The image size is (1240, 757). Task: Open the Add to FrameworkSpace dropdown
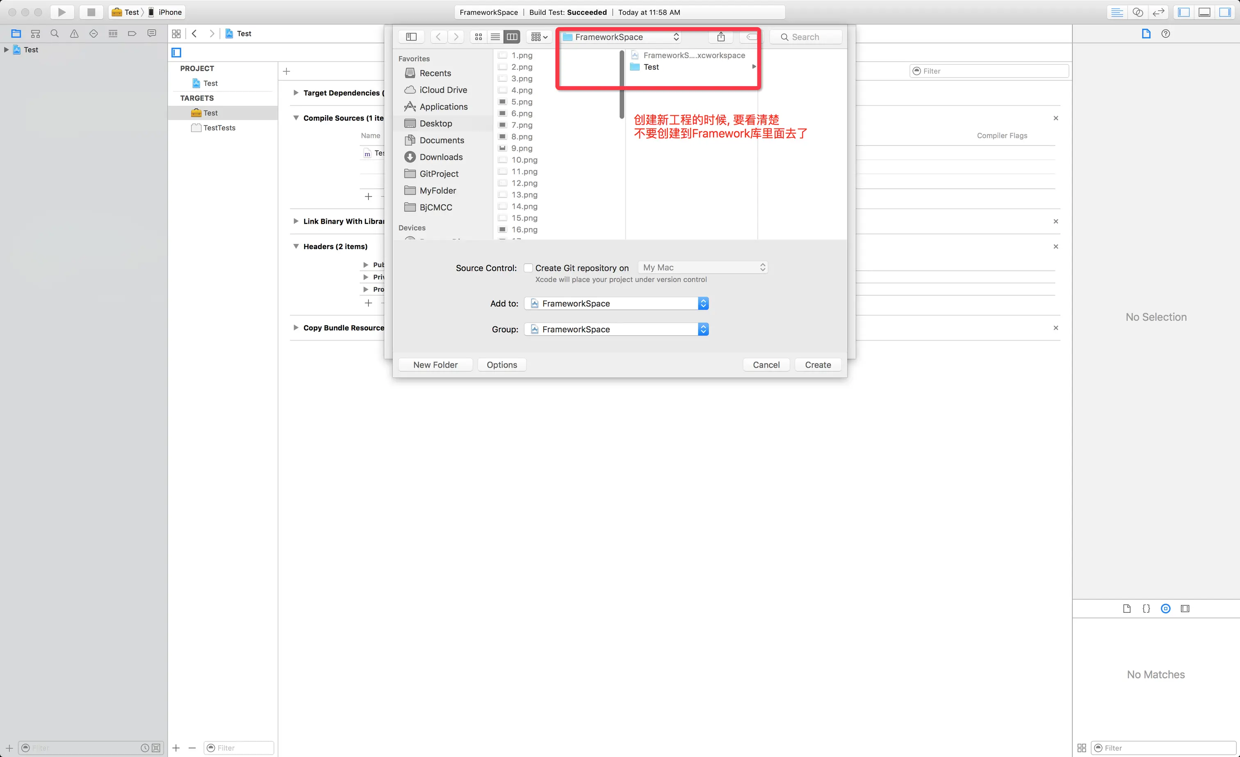703,303
